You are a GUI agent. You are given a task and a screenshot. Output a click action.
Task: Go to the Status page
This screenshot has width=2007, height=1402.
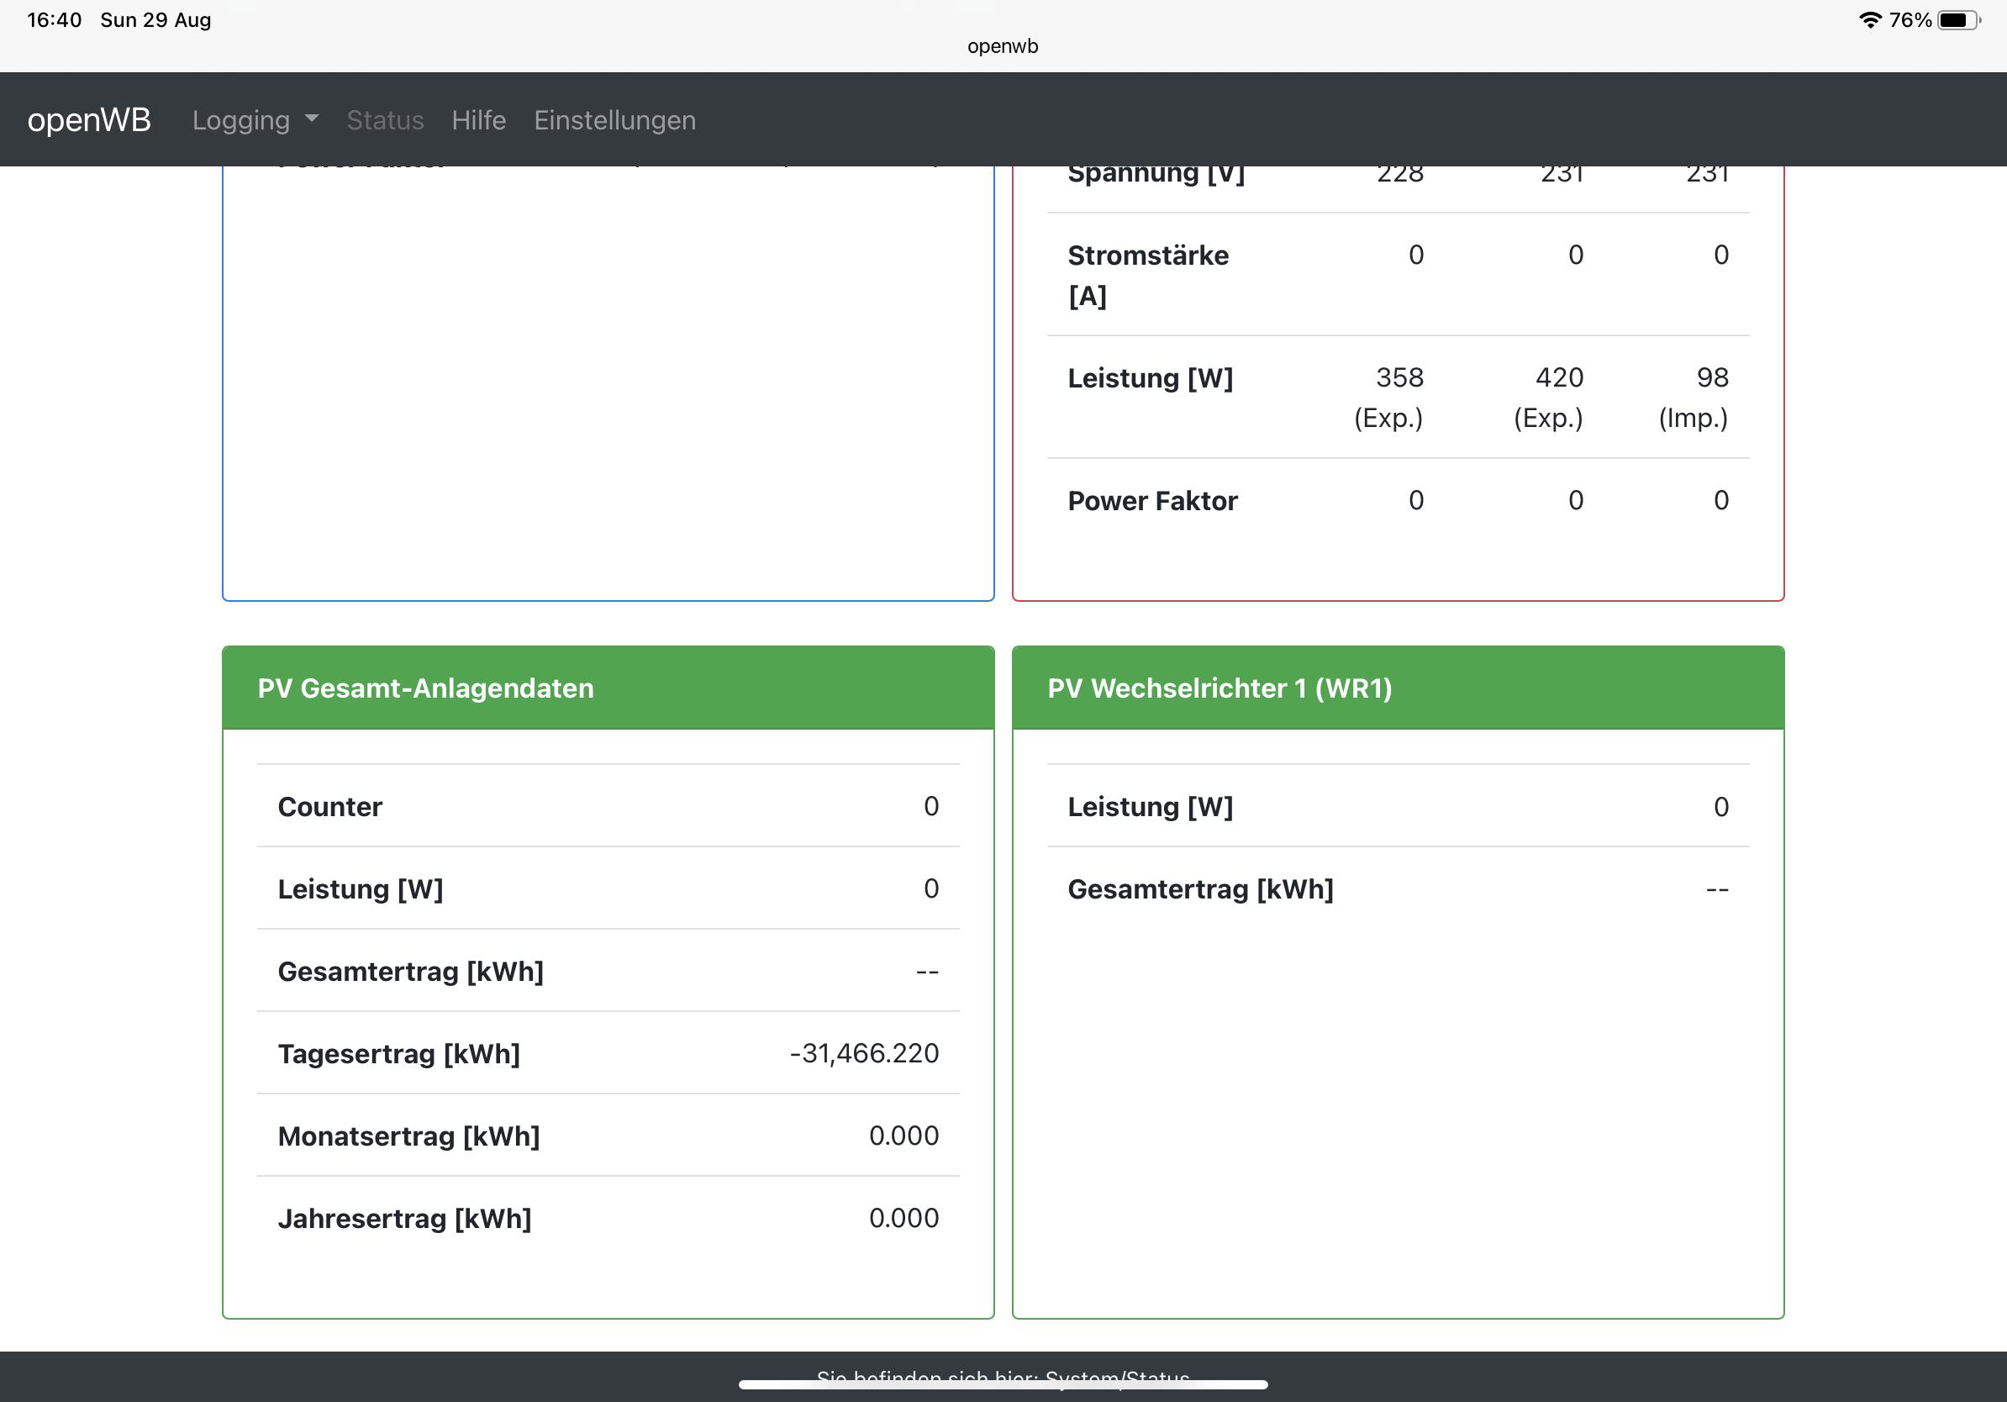pos(385,119)
